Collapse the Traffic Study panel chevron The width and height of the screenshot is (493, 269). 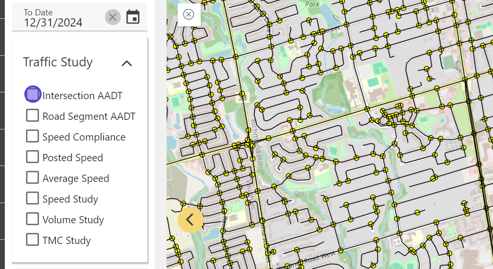click(127, 63)
